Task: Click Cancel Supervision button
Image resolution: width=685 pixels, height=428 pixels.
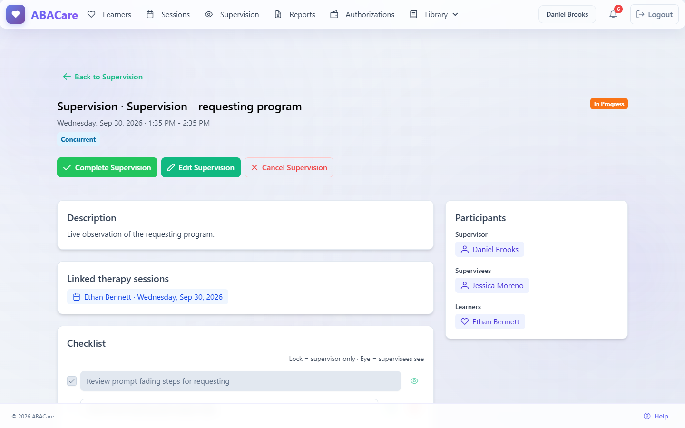Action: click(289, 167)
